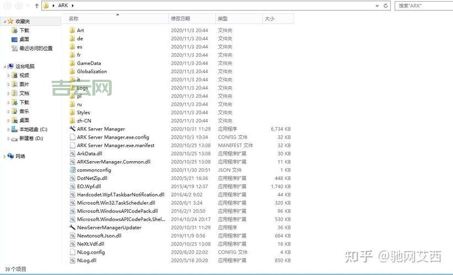This screenshot has width=453, height=275.
Task: Select the Art folder icon
Action: (72, 30)
